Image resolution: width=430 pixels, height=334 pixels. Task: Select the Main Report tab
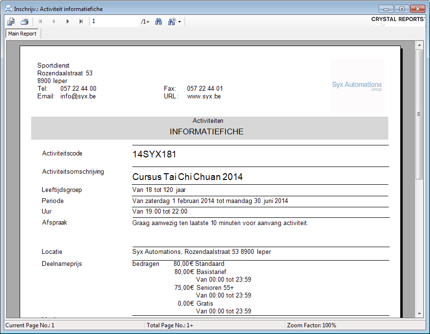pyautogui.click(x=23, y=34)
